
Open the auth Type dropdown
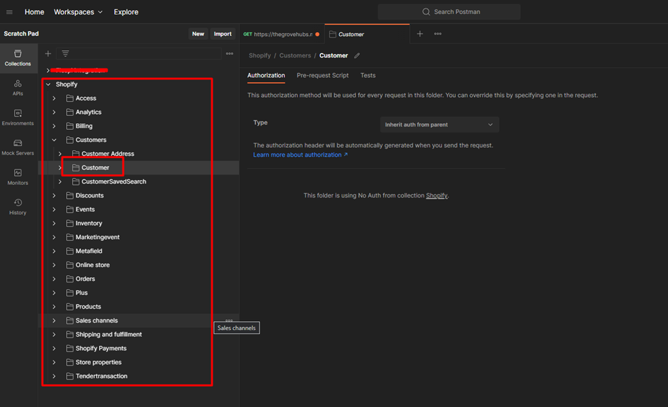click(x=439, y=125)
